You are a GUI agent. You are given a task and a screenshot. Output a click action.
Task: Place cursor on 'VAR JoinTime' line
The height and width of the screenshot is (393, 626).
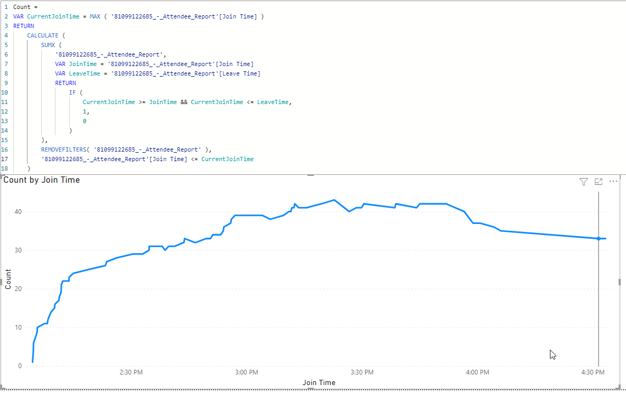click(154, 64)
